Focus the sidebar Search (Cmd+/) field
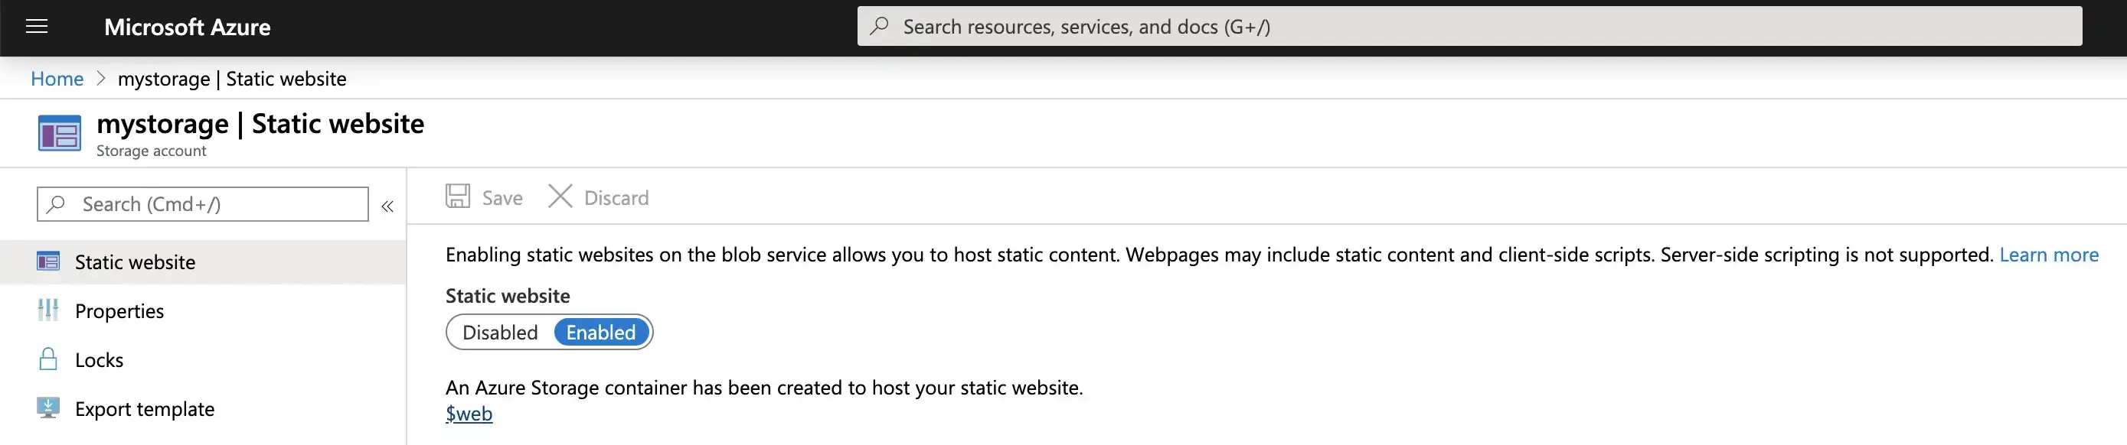The width and height of the screenshot is (2127, 445). coord(202,203)
